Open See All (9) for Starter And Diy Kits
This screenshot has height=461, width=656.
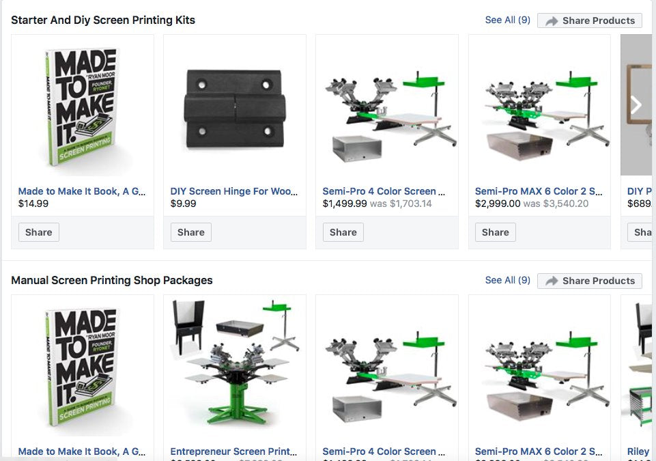click(x=507, y=20)
